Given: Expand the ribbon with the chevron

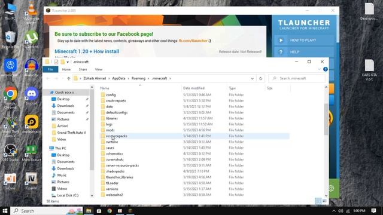Looking at the screenshot, I should [x=319, y=69].
